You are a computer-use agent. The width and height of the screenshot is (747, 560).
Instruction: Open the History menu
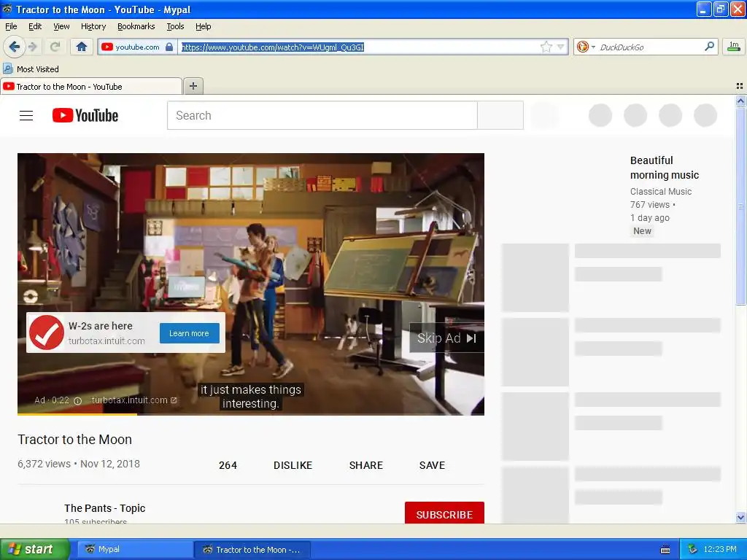point(93,26)
